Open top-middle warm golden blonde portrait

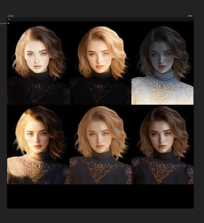100,63
